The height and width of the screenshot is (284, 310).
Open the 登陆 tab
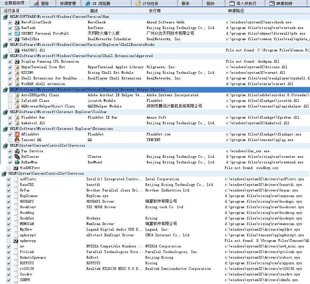(43, 4)
